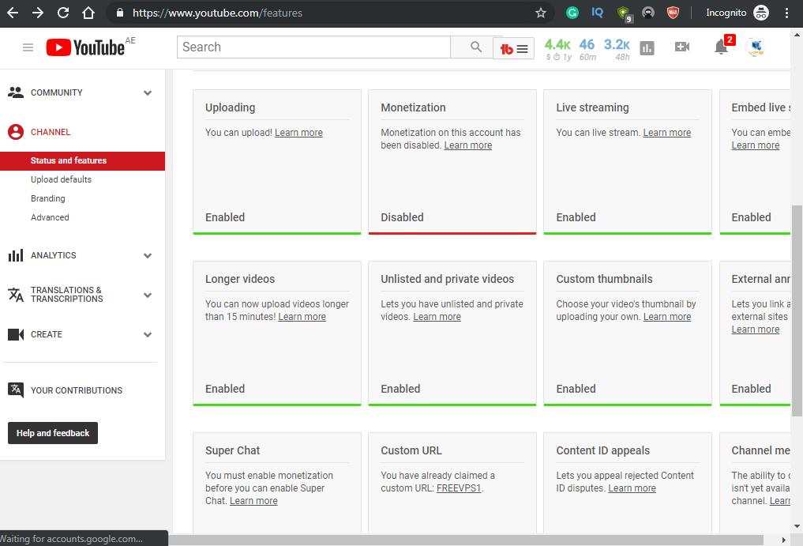Expand the Community section chevron
803x546 pixels.
(148, 92)
